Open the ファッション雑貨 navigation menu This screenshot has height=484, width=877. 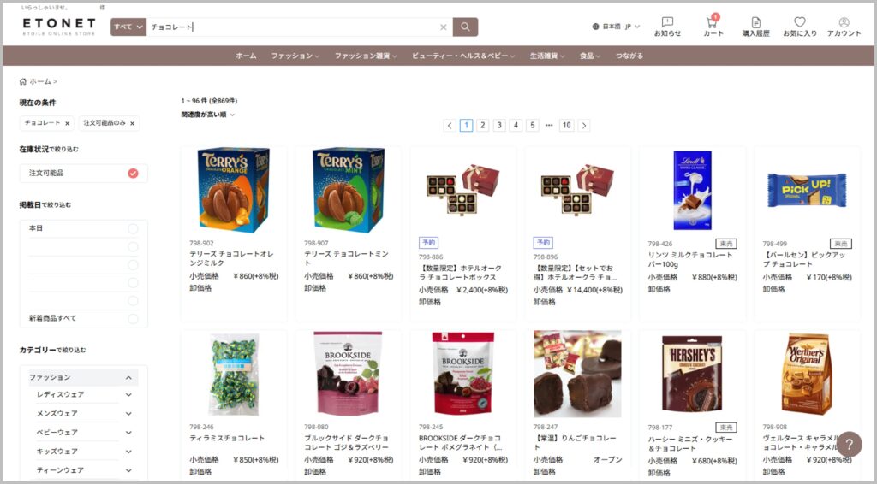[365, 56]
